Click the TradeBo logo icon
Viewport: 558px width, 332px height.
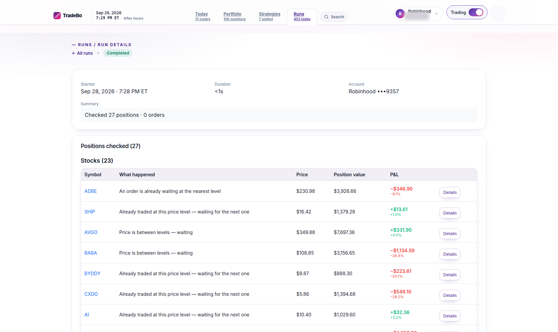point(57,16)
